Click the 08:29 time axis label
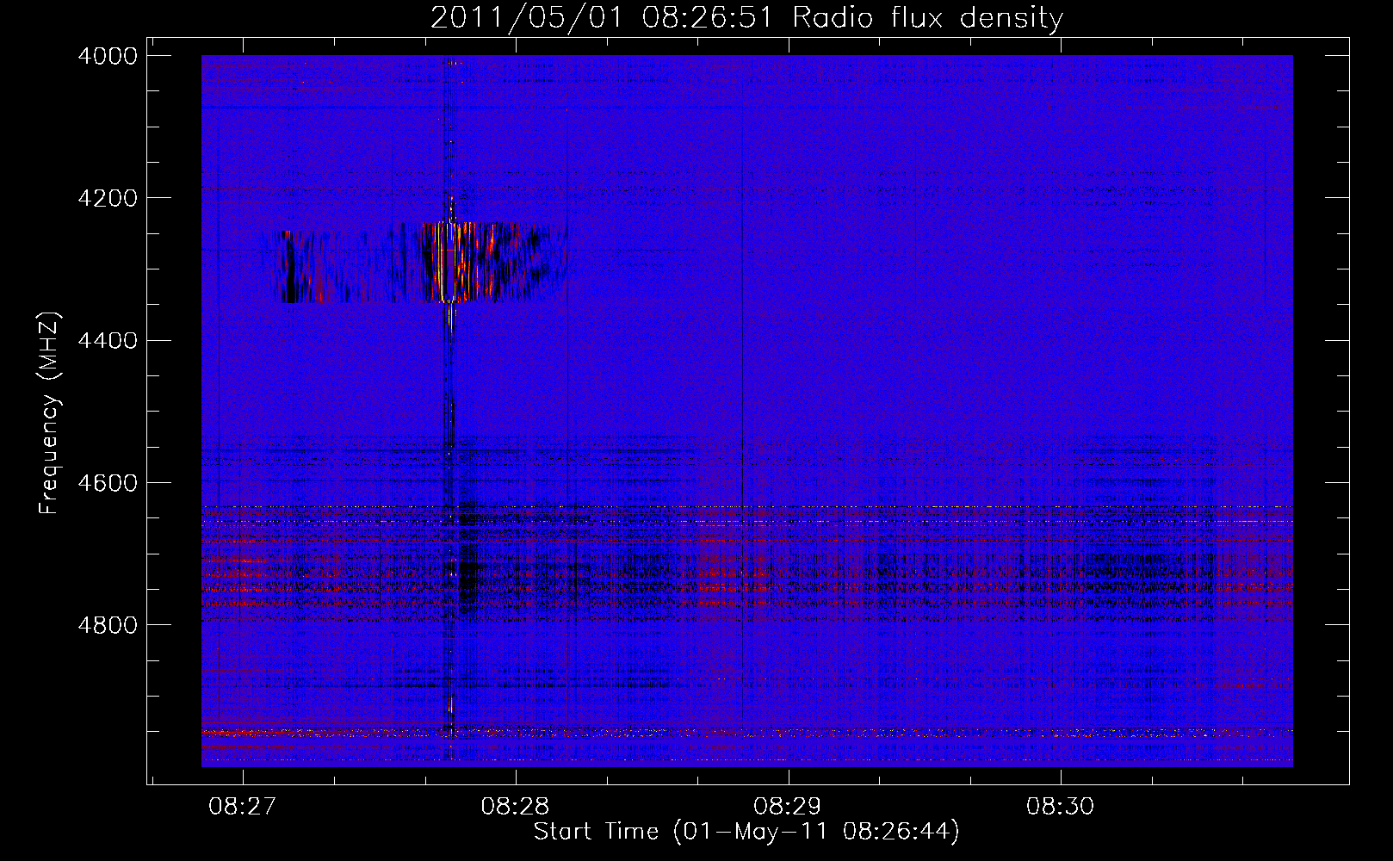 click(788, 807)
